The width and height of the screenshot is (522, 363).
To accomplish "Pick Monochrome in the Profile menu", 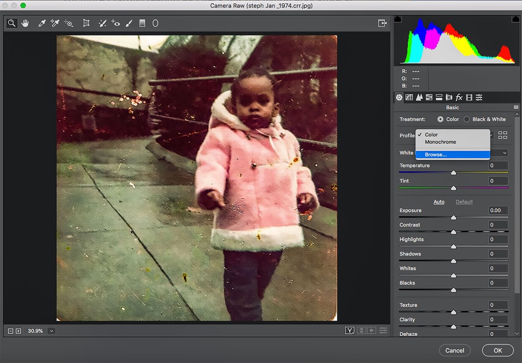I will pyautogui.click(x=440, y=142).
